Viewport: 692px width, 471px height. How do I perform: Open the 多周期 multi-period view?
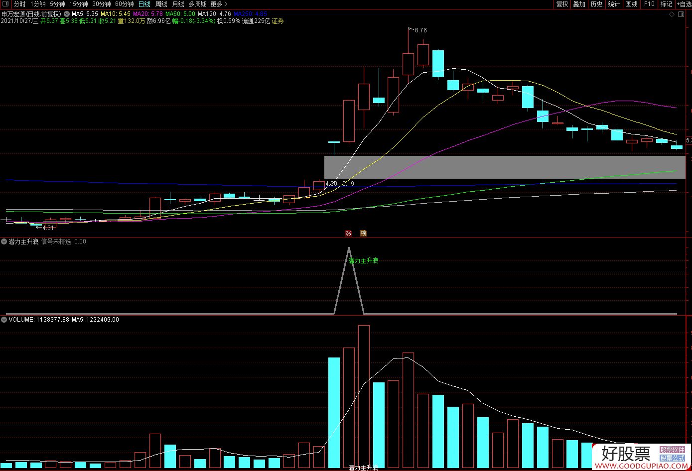coord(197,4)
